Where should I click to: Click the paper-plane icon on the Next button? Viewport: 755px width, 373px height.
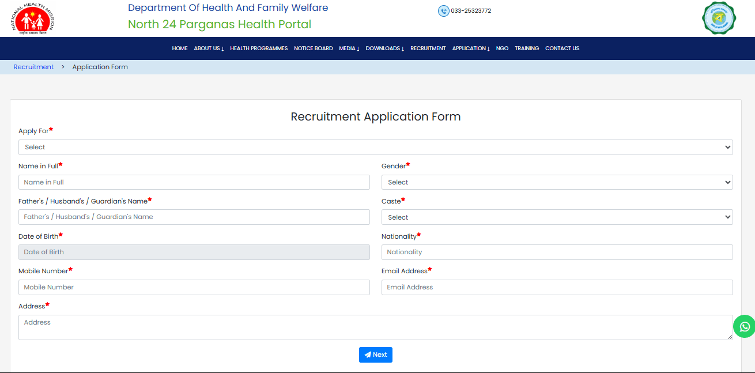[x=368, y=355]
